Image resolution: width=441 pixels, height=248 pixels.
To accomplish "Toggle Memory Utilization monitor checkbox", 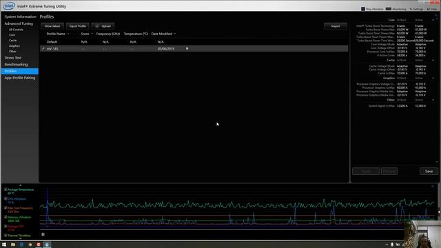I will pyautogui.click(x=6, y=217).
